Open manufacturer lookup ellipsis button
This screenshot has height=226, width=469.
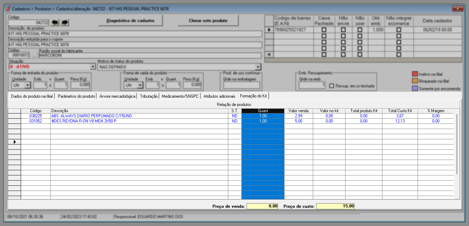[34, 55]
